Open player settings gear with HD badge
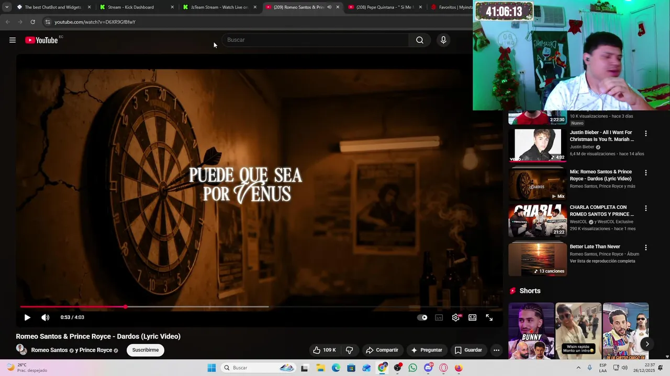This screenshot has height=376, width=670. click(x=456, y=318)
